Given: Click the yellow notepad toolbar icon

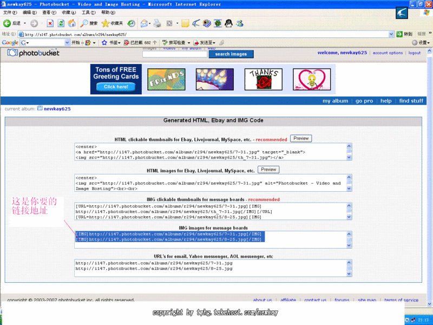Looking at the screenshot, I should [x=185, y=23].
